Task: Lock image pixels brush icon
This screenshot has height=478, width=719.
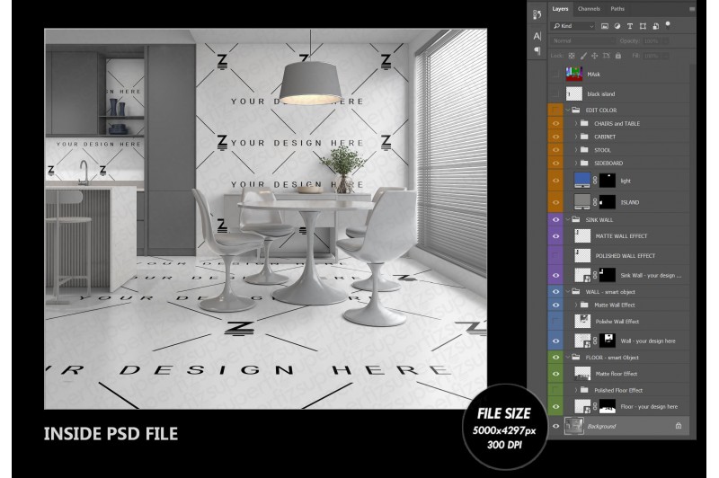Action: tap(583, 56)
